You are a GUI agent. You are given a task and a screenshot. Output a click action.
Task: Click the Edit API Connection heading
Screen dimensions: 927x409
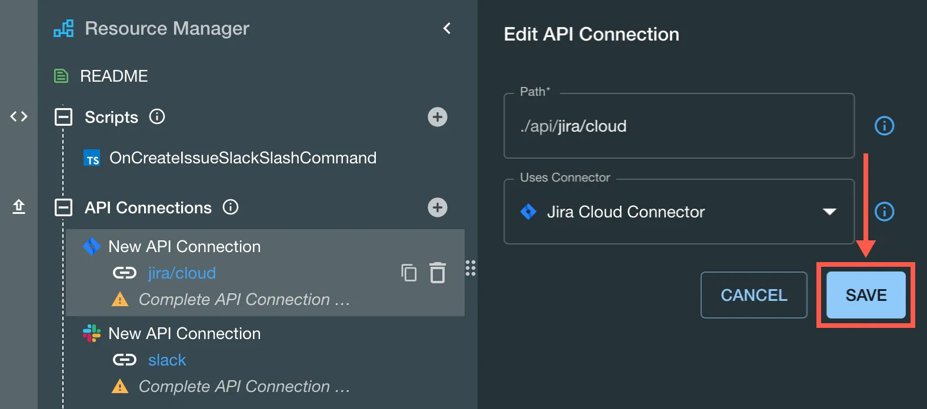click(592, 34)
